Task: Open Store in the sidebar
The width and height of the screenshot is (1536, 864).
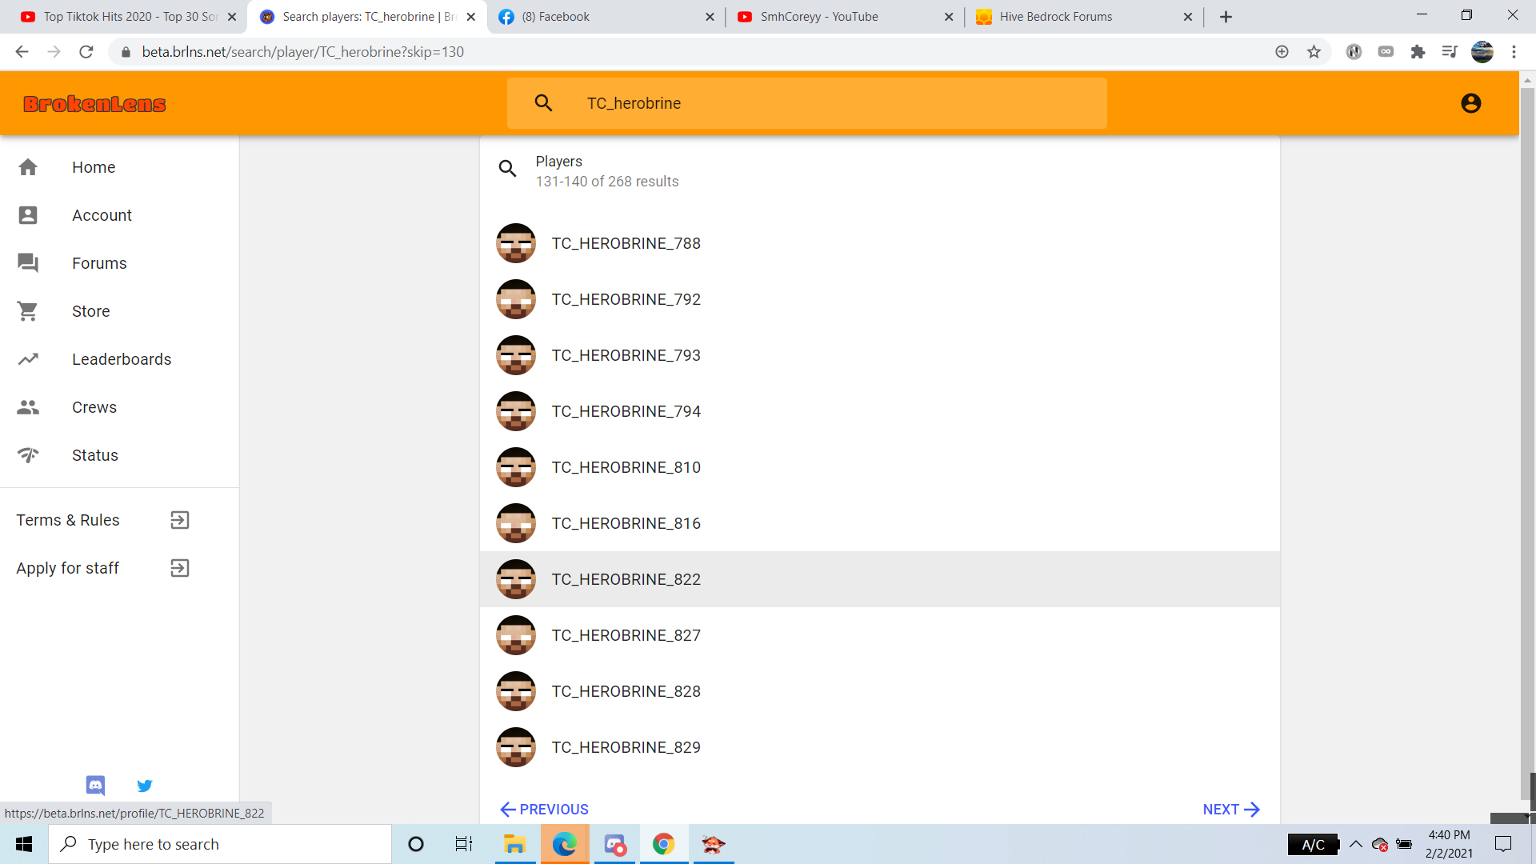Action: (119, 311)
